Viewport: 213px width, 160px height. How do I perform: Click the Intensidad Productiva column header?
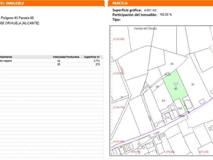63,57
